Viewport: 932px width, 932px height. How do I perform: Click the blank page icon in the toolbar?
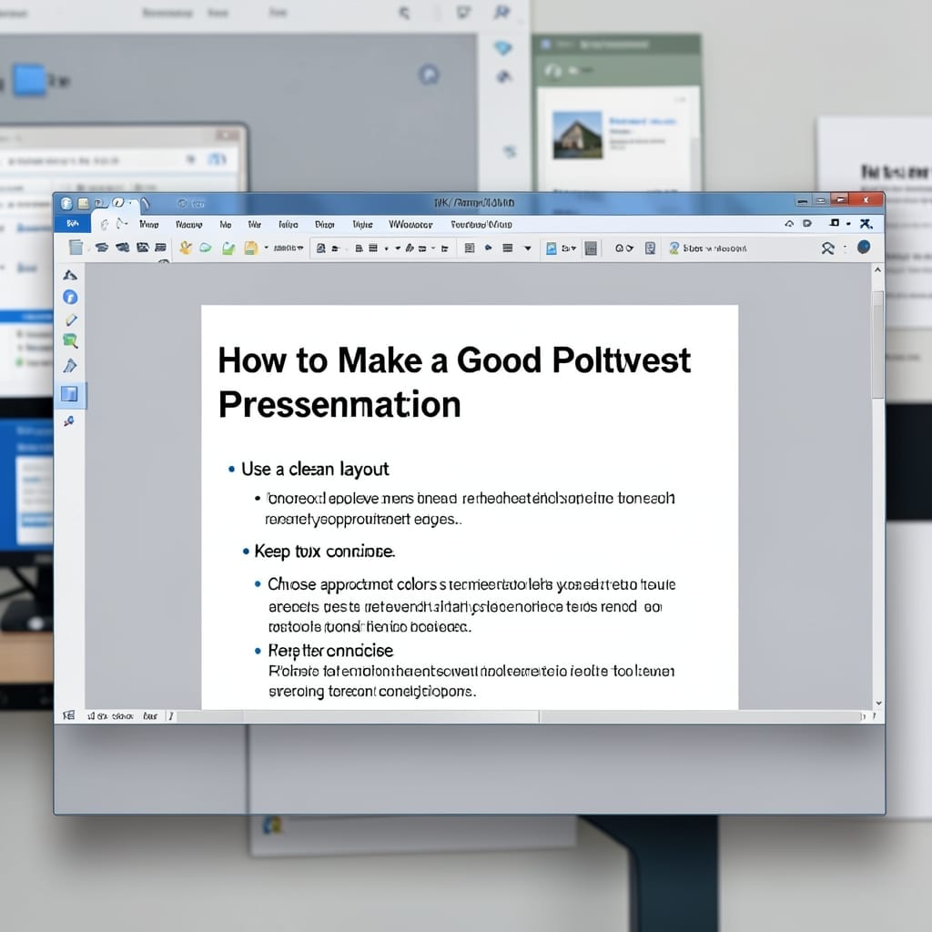(x=76, y=248)
